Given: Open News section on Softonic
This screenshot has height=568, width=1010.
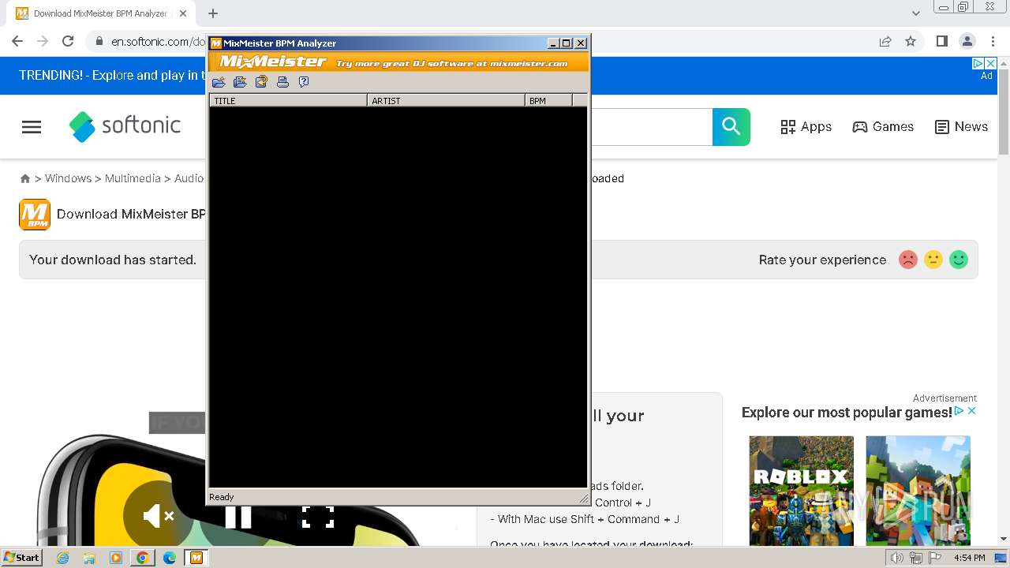Looking at the screenshot, I should 961,127.
